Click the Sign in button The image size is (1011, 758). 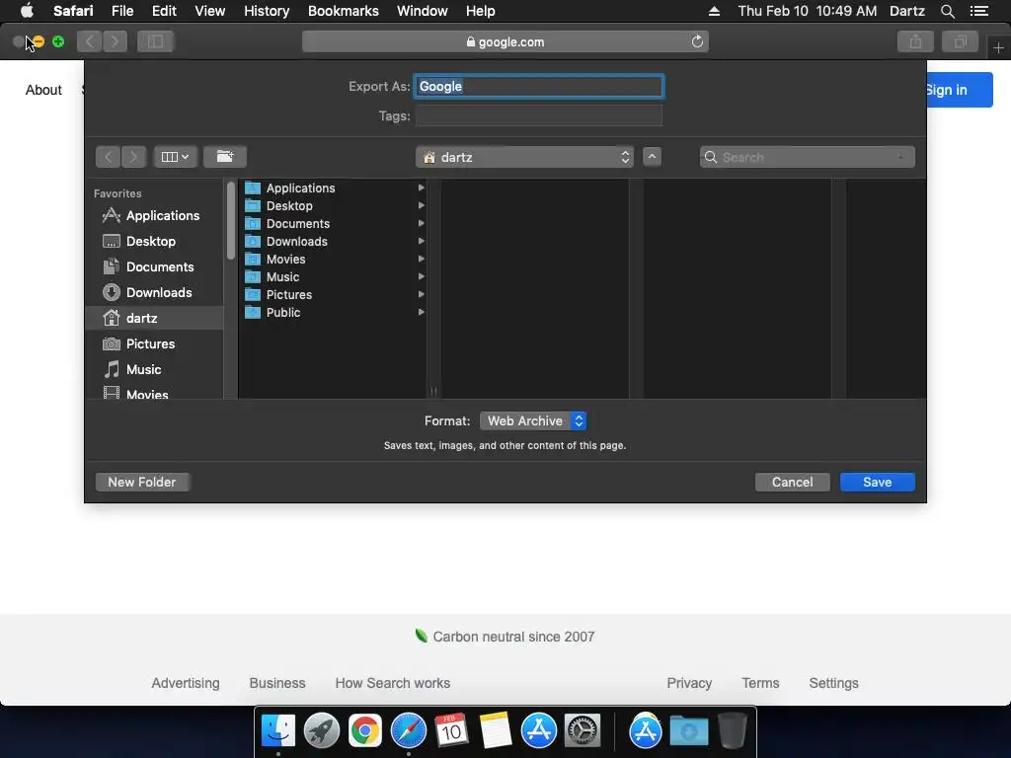[x=960, y=90]
